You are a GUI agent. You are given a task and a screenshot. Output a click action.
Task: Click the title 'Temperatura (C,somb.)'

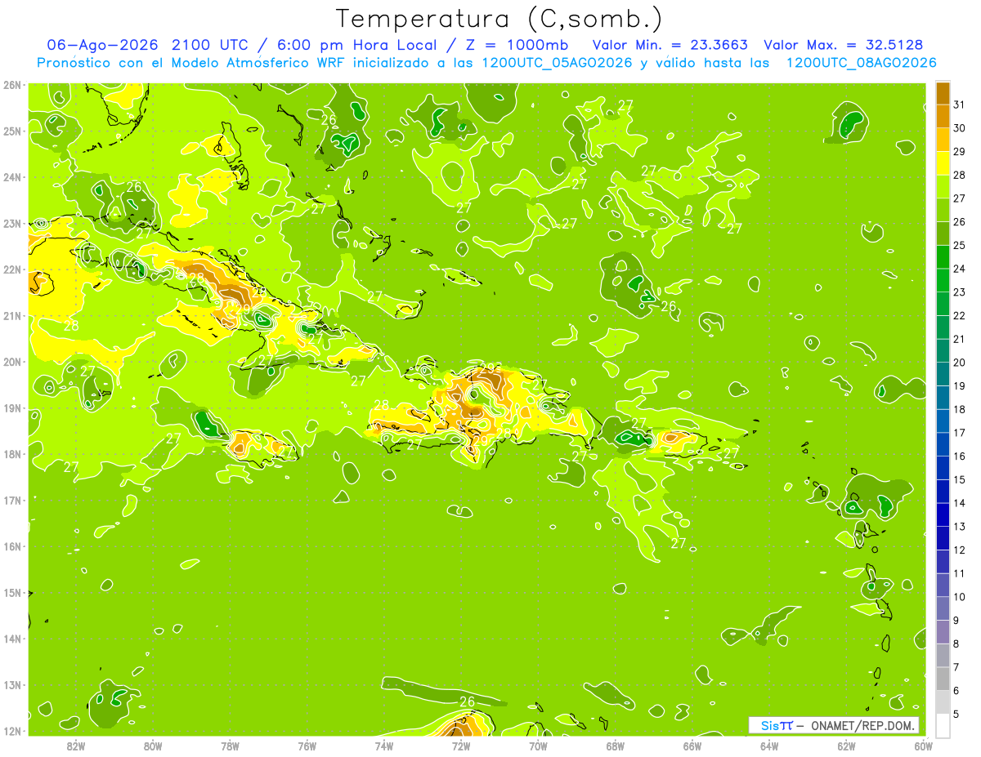tap(499, 19)
